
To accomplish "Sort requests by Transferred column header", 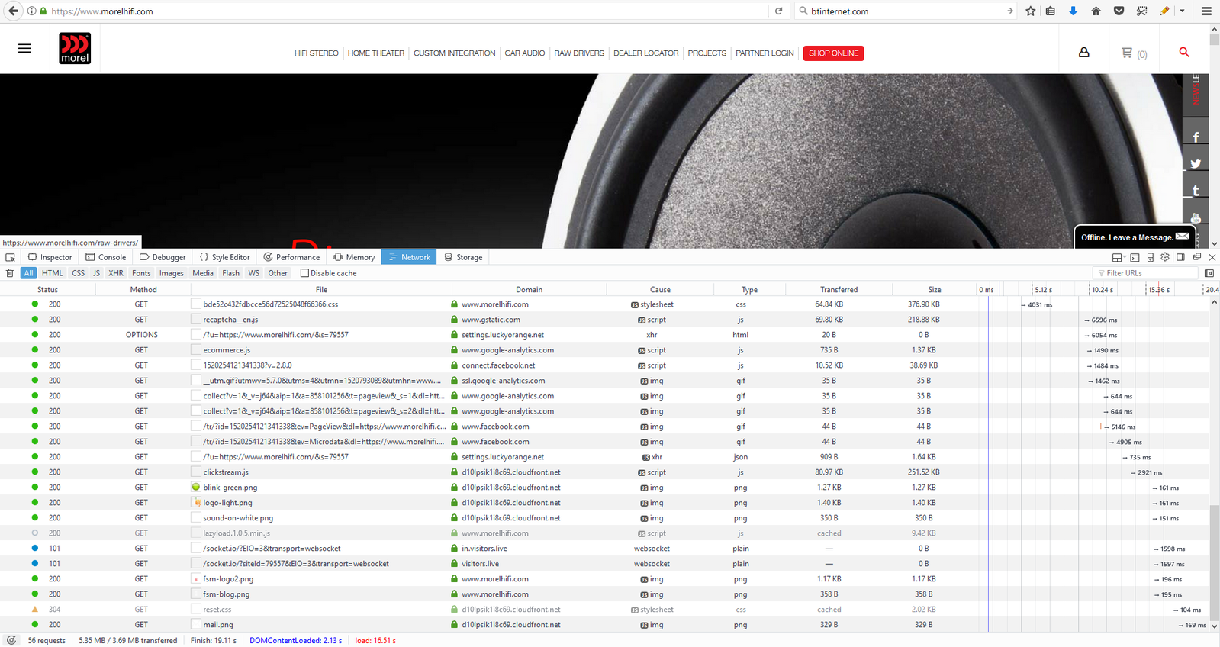I will pyautogui.click(x=839, y=289).
